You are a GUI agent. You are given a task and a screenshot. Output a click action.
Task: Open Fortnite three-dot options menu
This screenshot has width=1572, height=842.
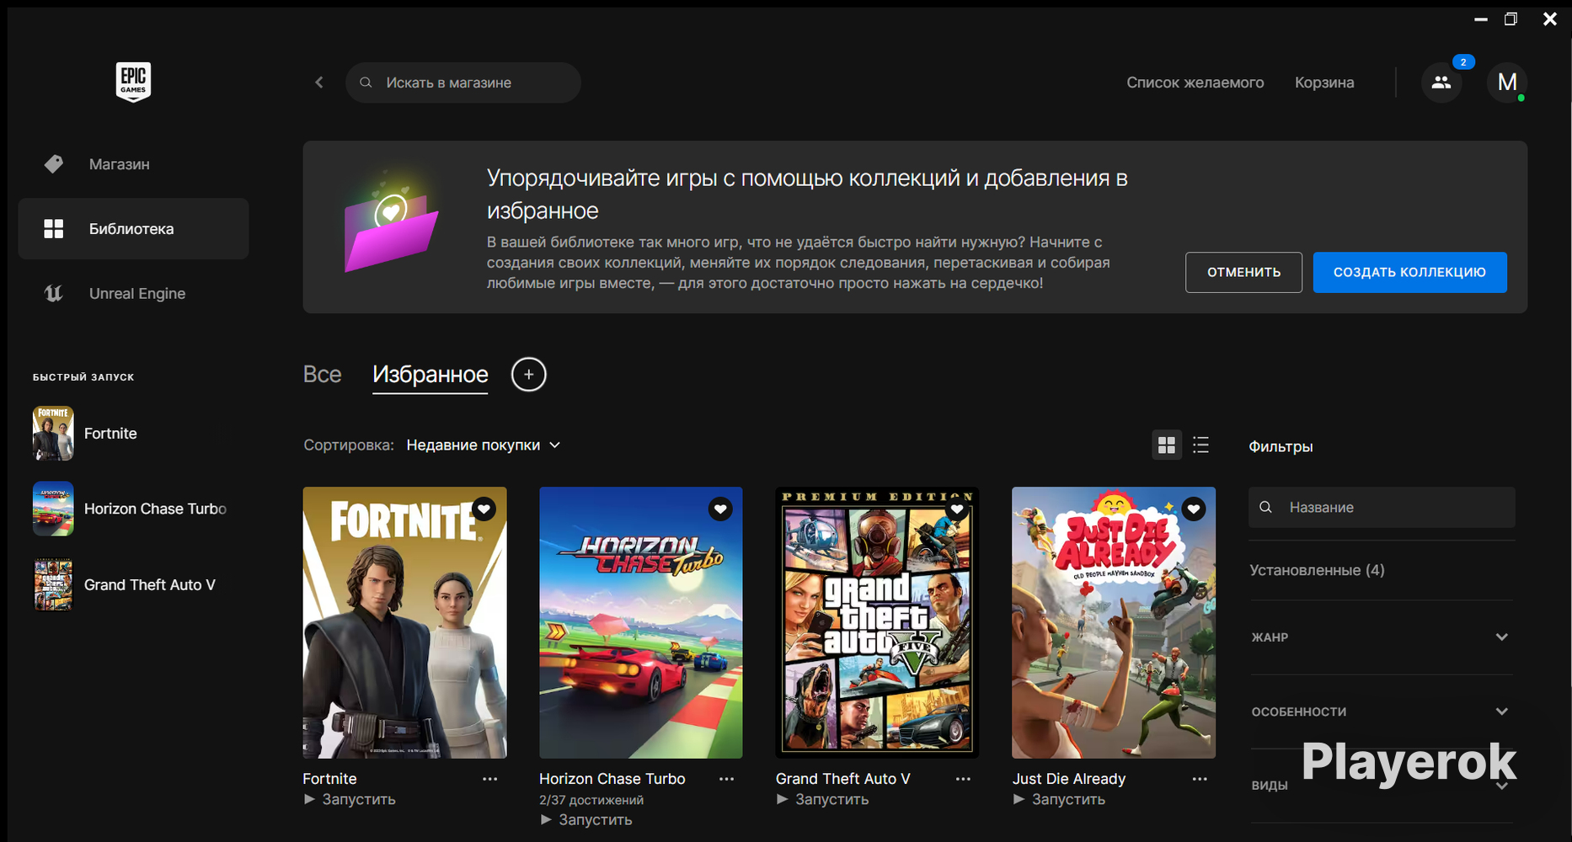(490, 779)
